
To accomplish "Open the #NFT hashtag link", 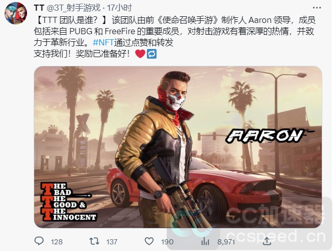I will tap(104, 42).
